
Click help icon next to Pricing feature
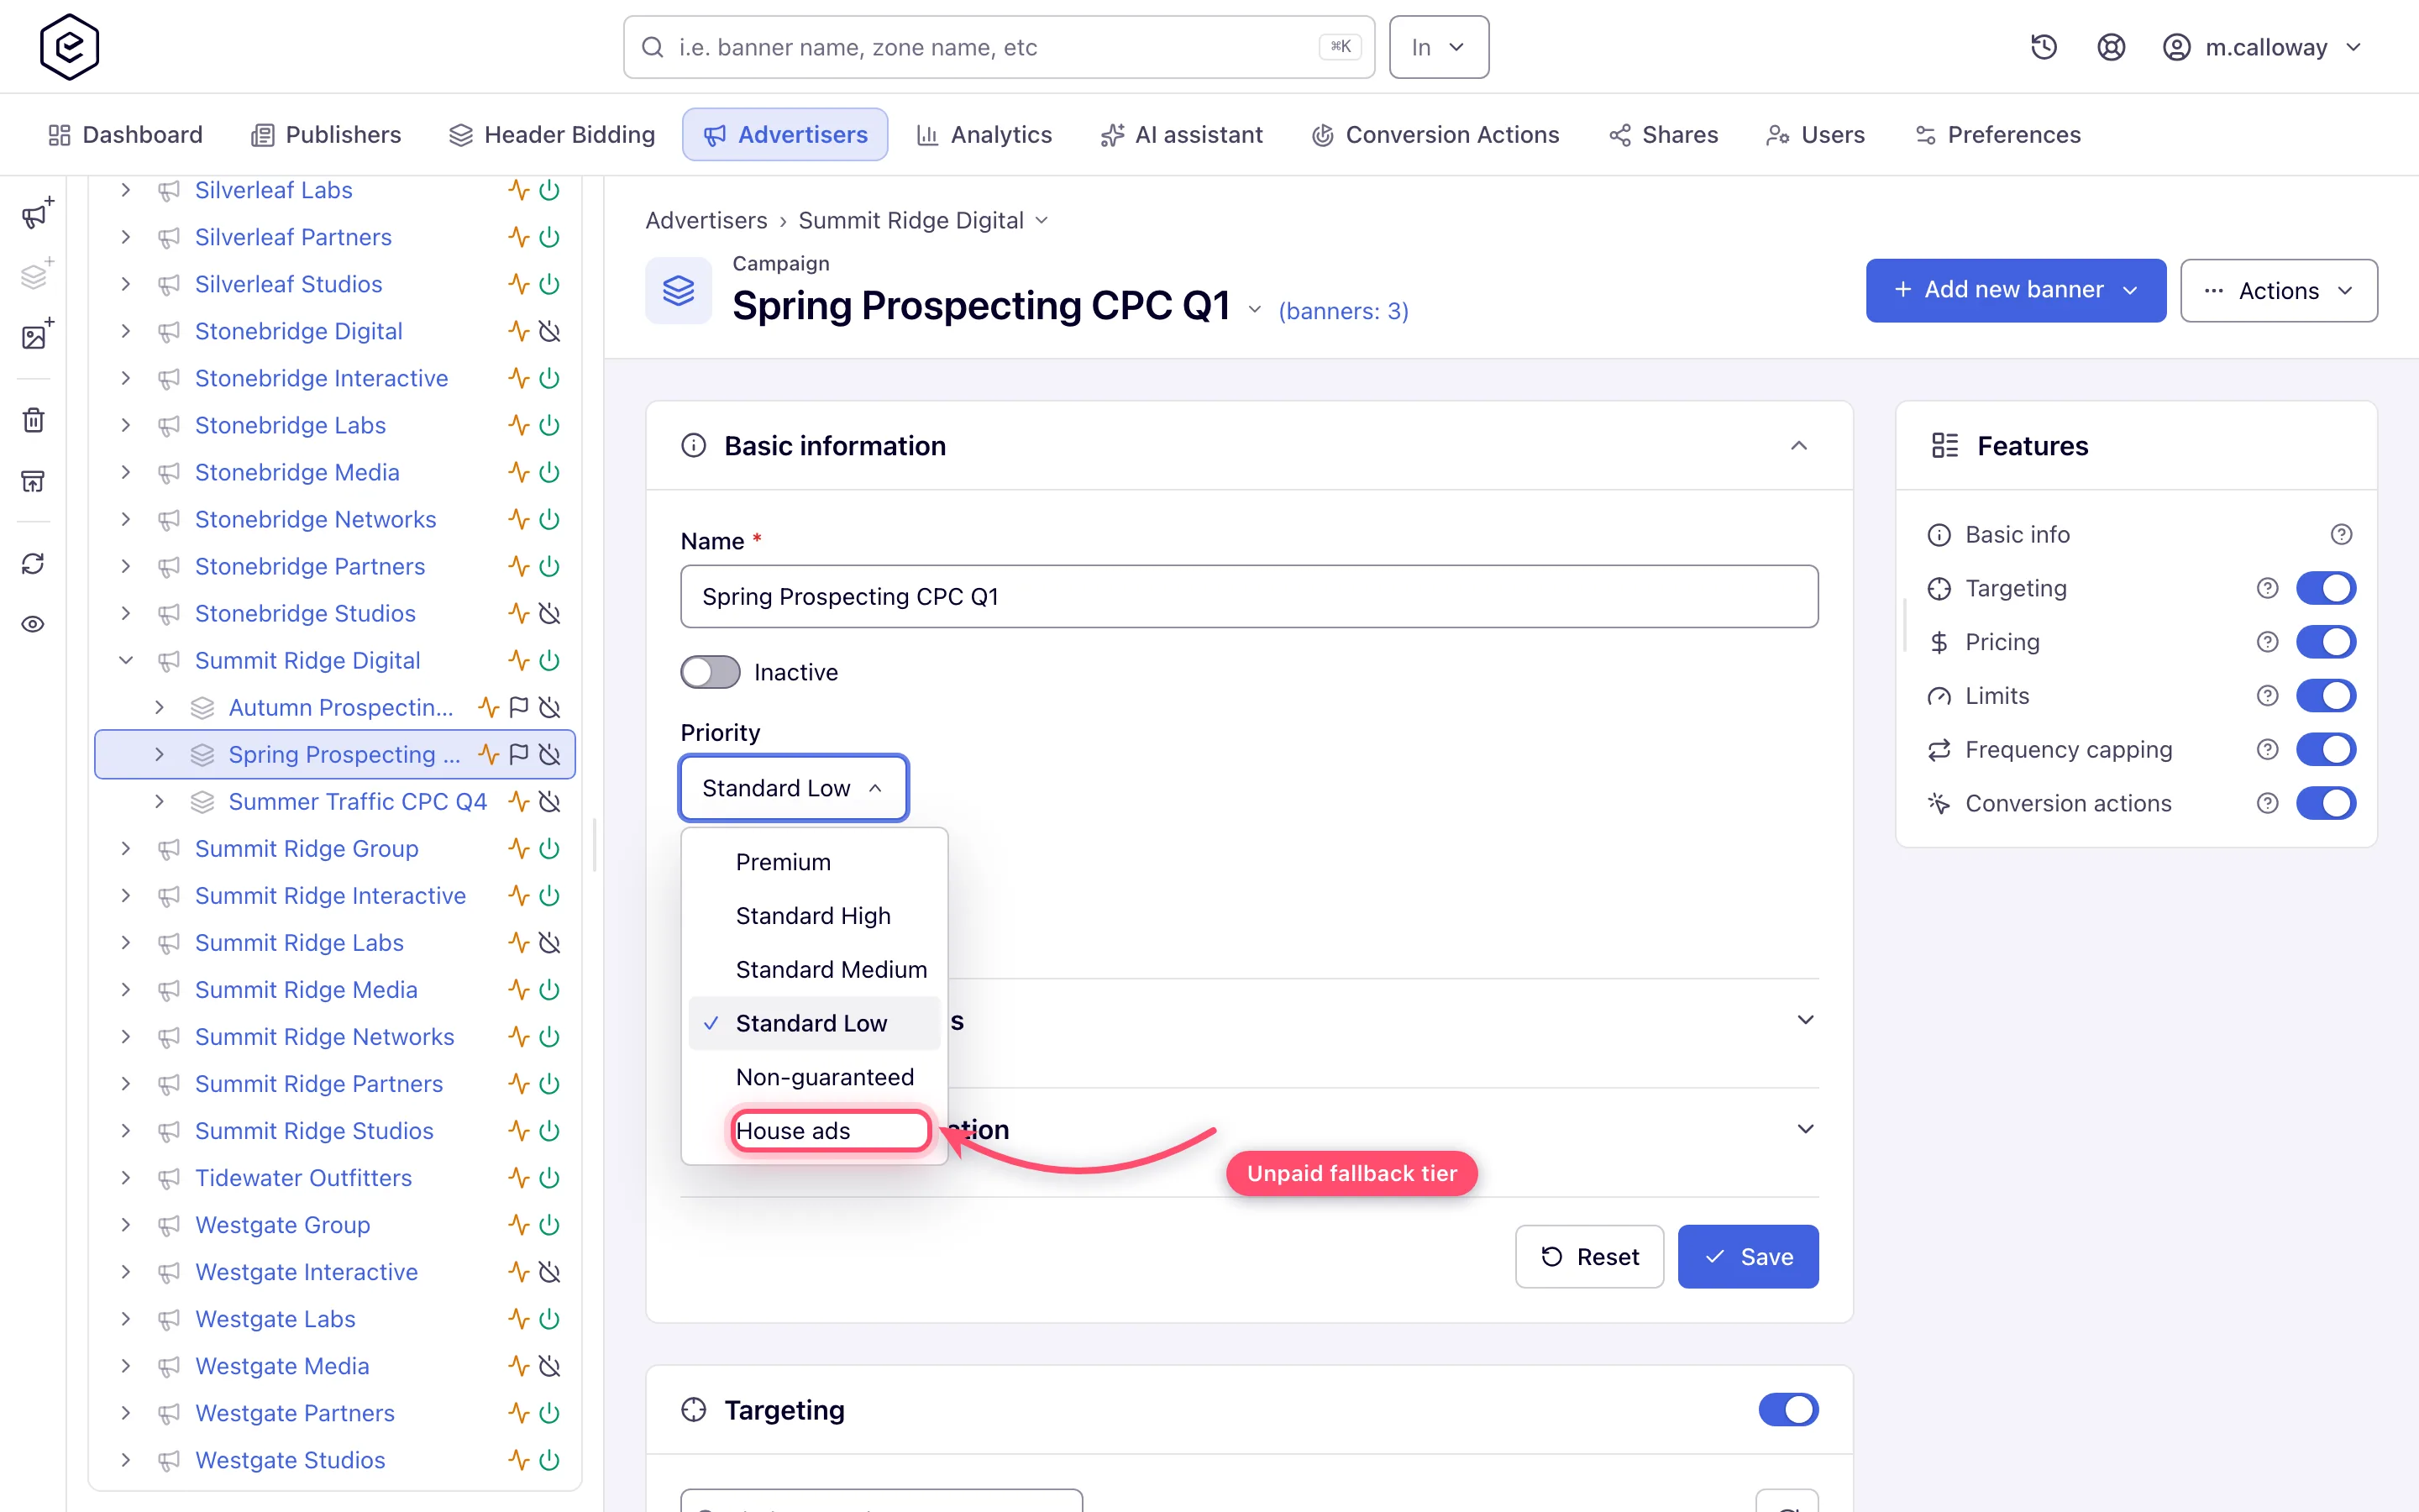pyautogui.click(x=2267, y=642)
